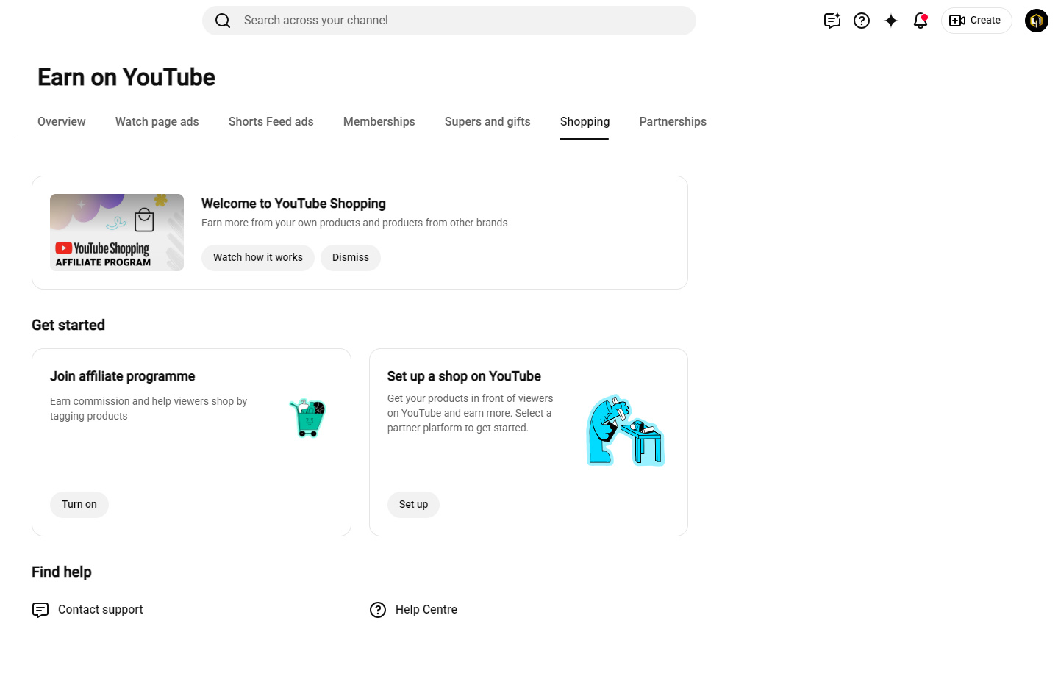This screenshot has width=1058, height=676.
Task: Switch to the Watch page ads tab
Action: click(157, 122)
